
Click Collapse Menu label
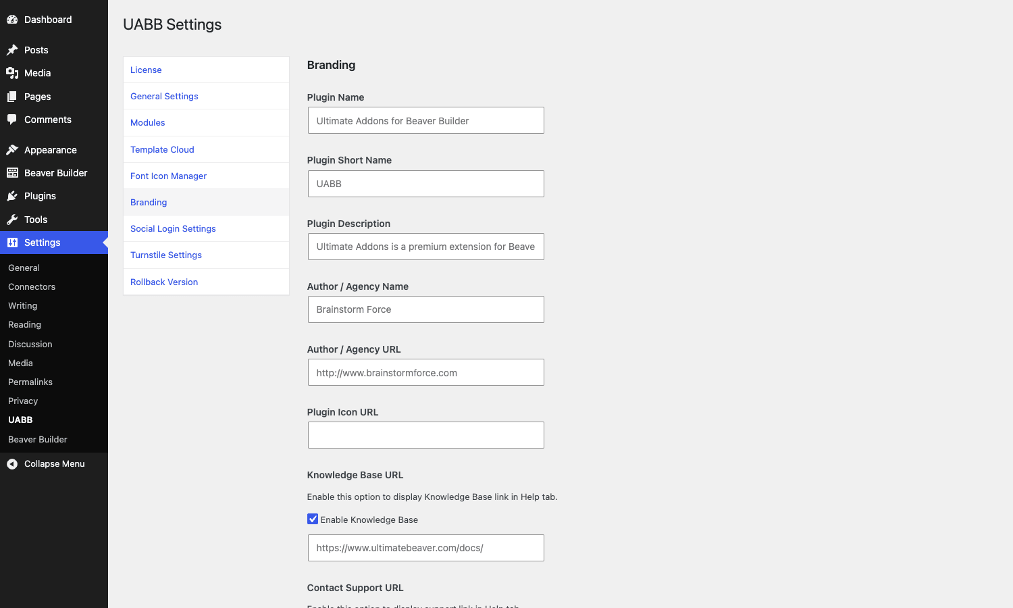pyautogui.click(x=55, y=463)
